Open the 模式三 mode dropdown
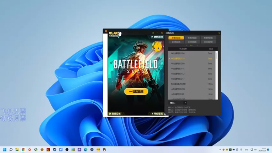Viewport: 272px width, 153px height. coord(177,103)
